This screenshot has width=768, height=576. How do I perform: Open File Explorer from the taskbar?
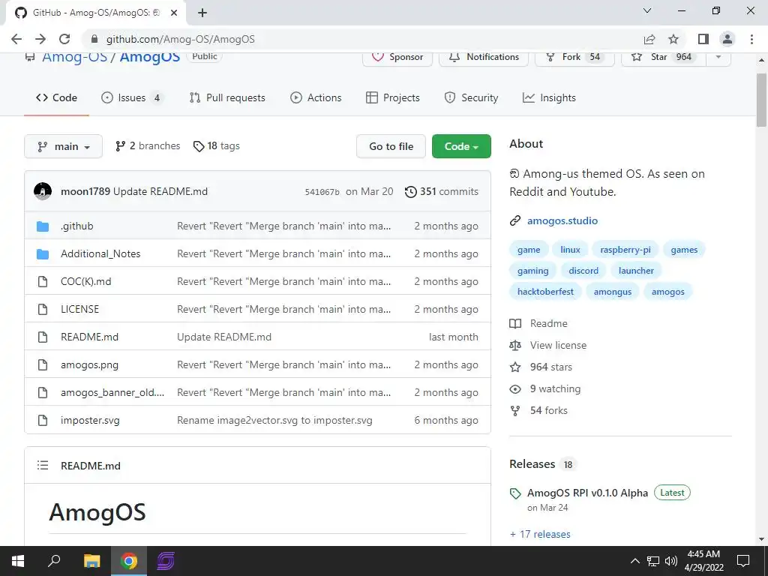[x=91, y=561]
